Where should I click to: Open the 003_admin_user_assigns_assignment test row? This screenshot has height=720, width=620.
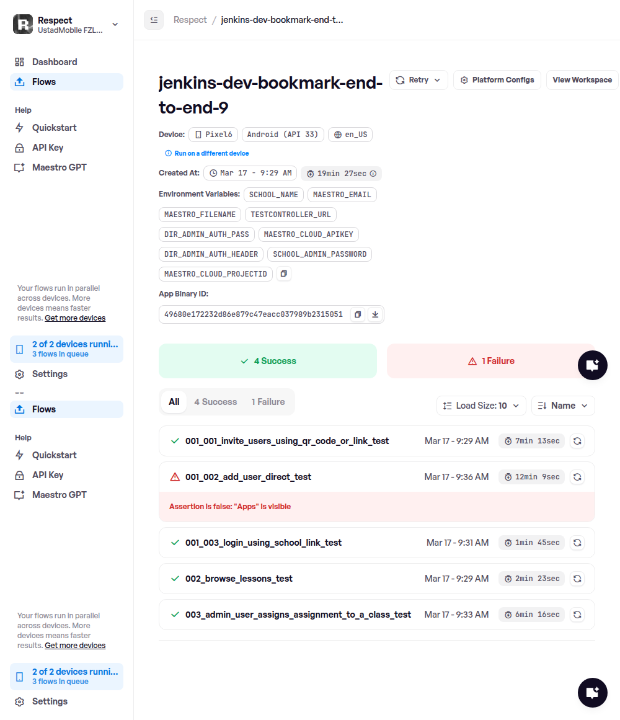[x=298, y=615]
